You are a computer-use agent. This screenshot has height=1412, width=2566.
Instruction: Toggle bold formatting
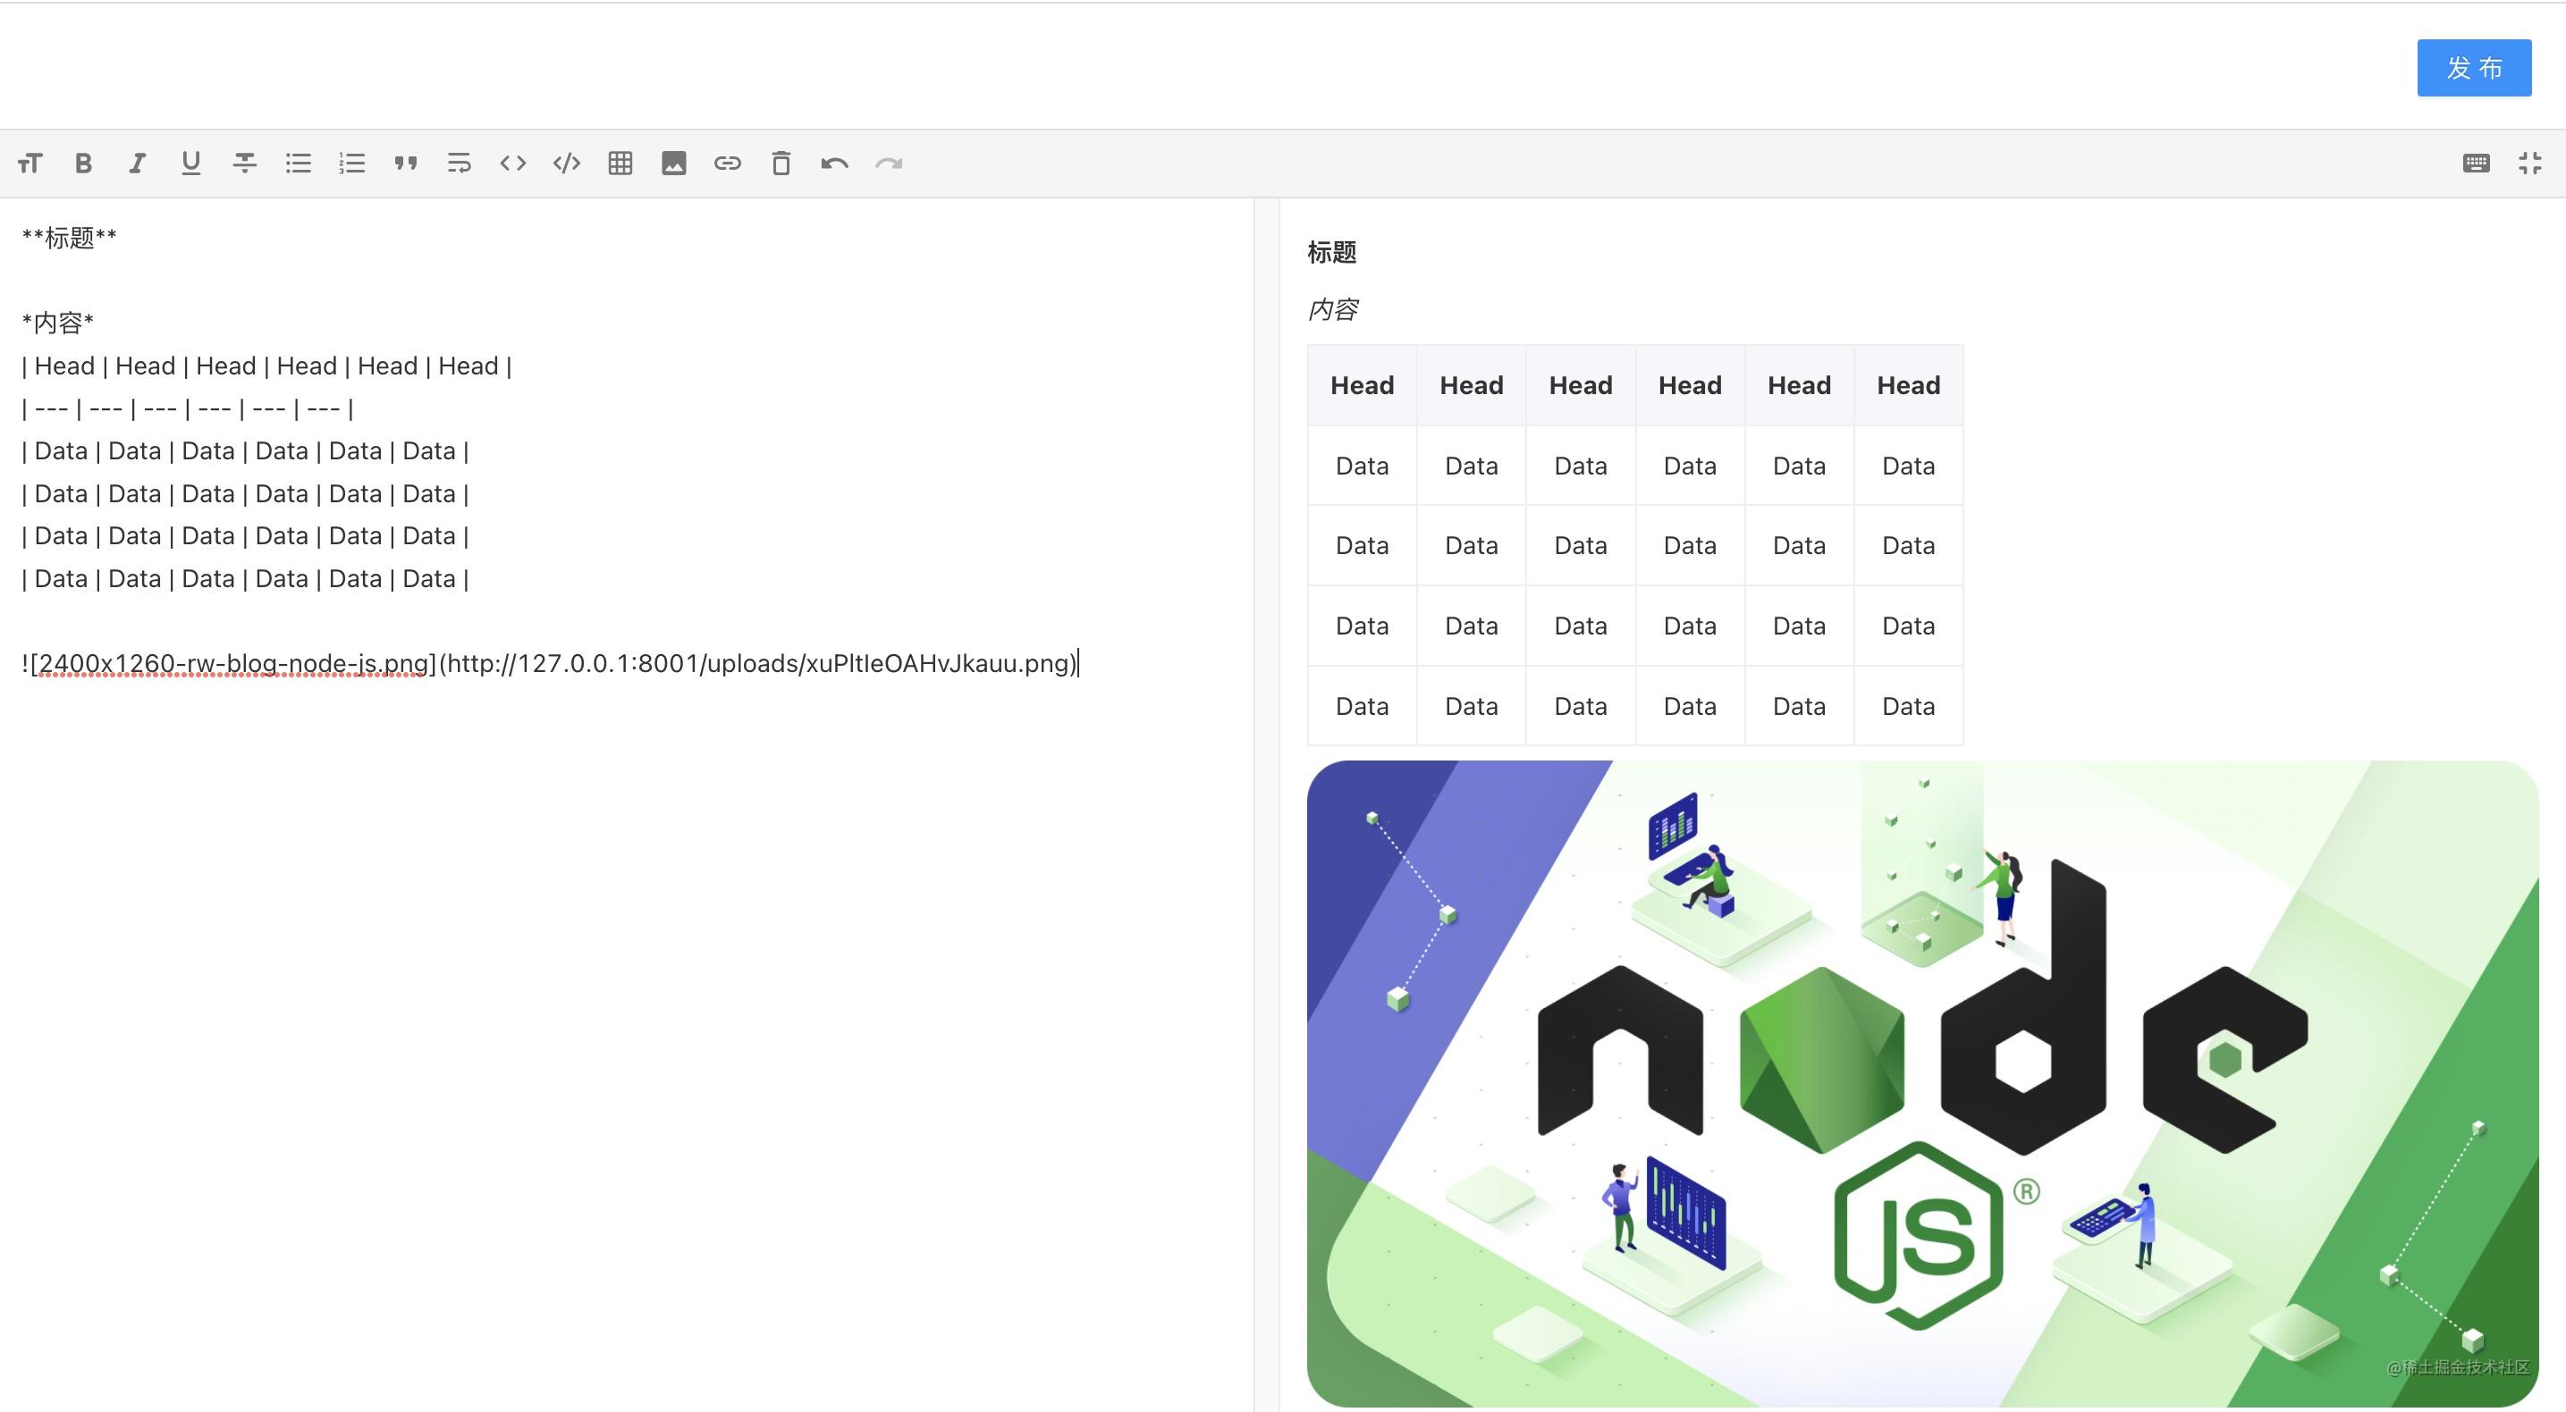[84, 164]
